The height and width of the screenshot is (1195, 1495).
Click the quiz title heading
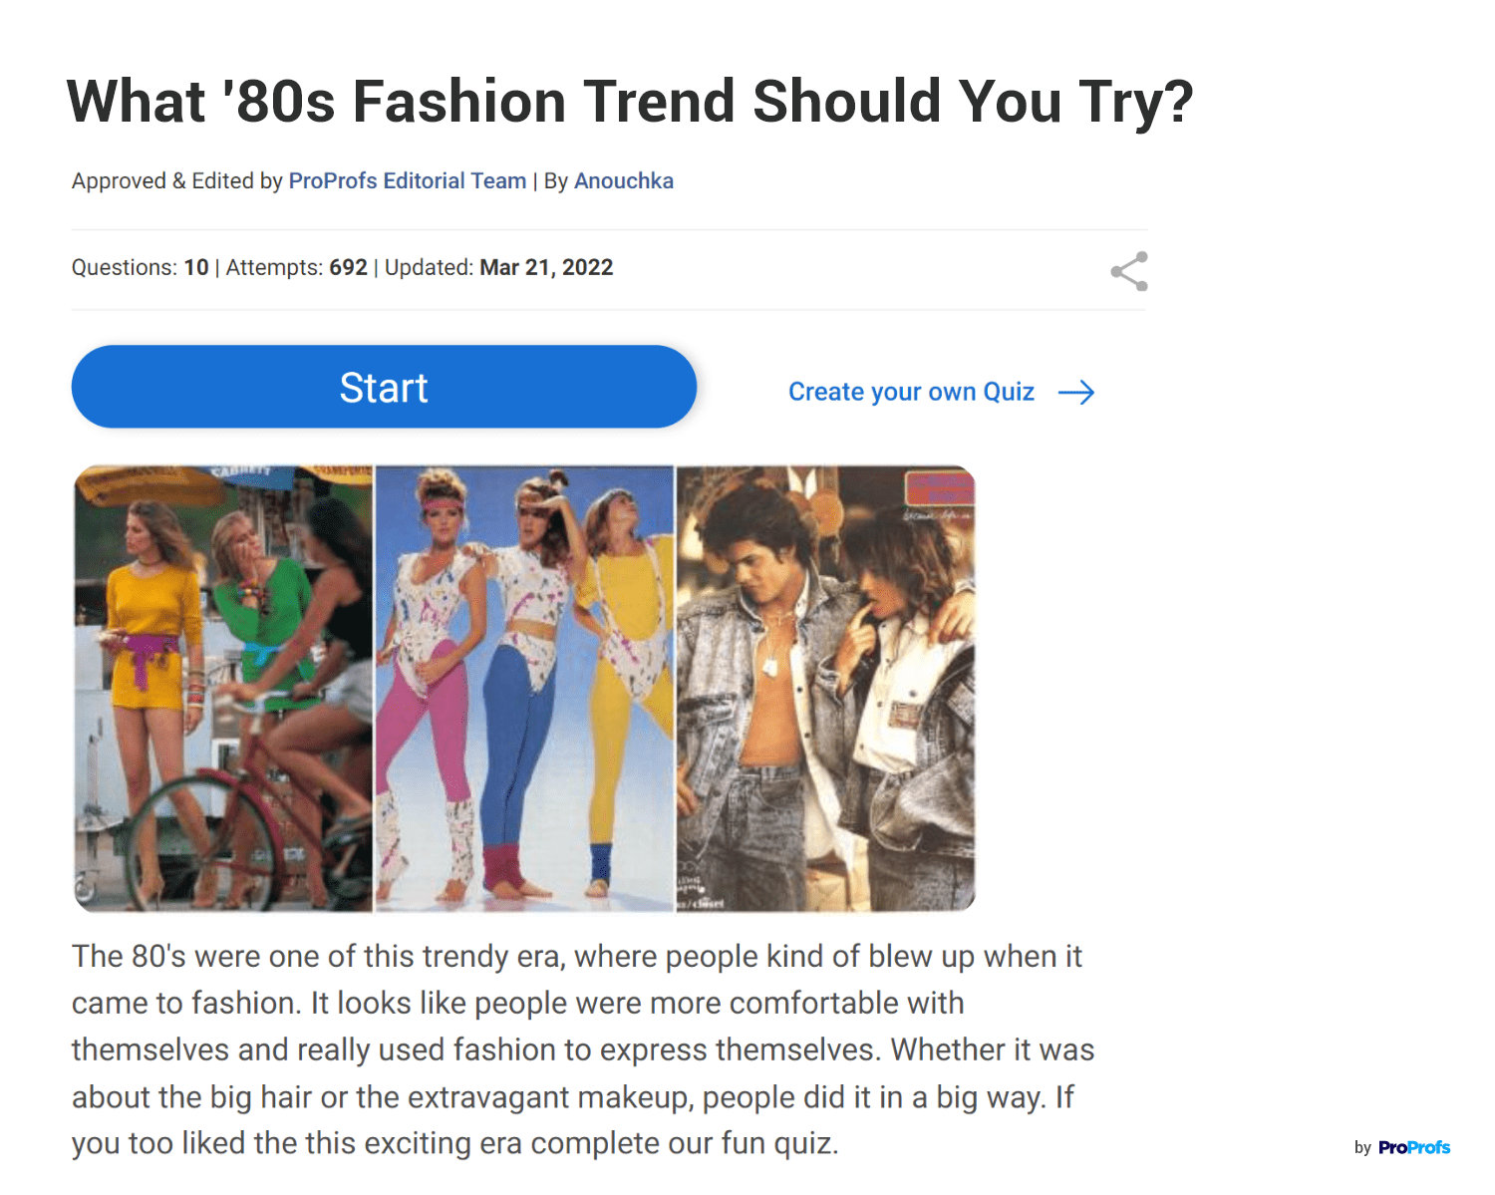[x=629, y=102]
